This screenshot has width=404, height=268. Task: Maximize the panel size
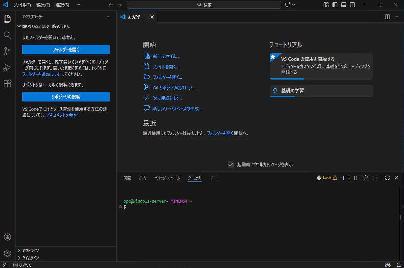coord(387,178)
